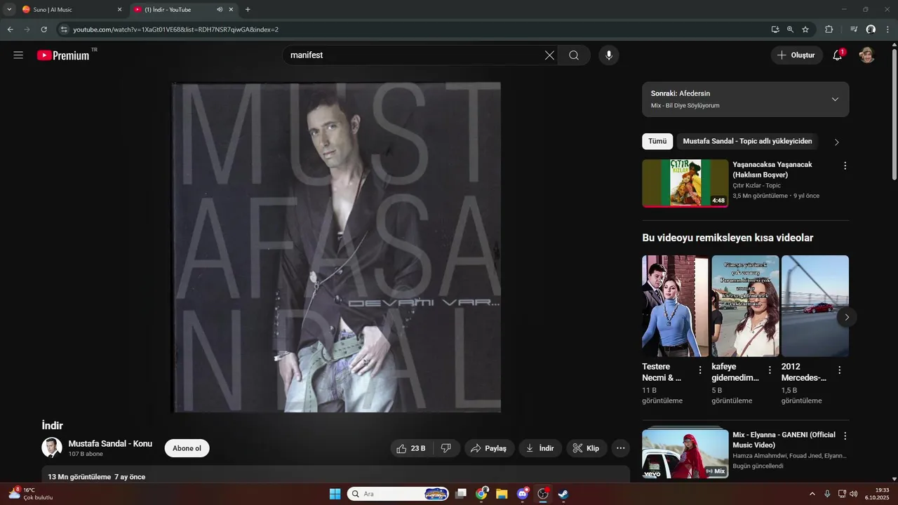Image resolution: width=898 pixels, height=505 pixels.
Task: Open the YouTube account avatar menu
Action: (867, 55)
